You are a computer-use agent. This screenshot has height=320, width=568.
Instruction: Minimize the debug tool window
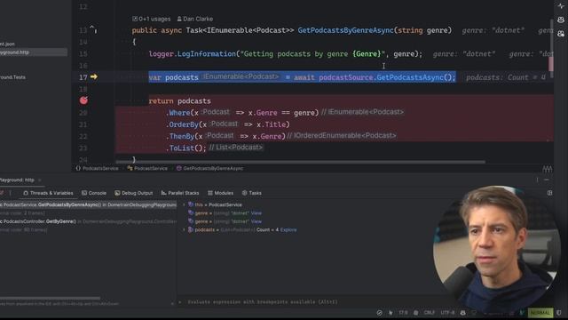tap(547, 180)
